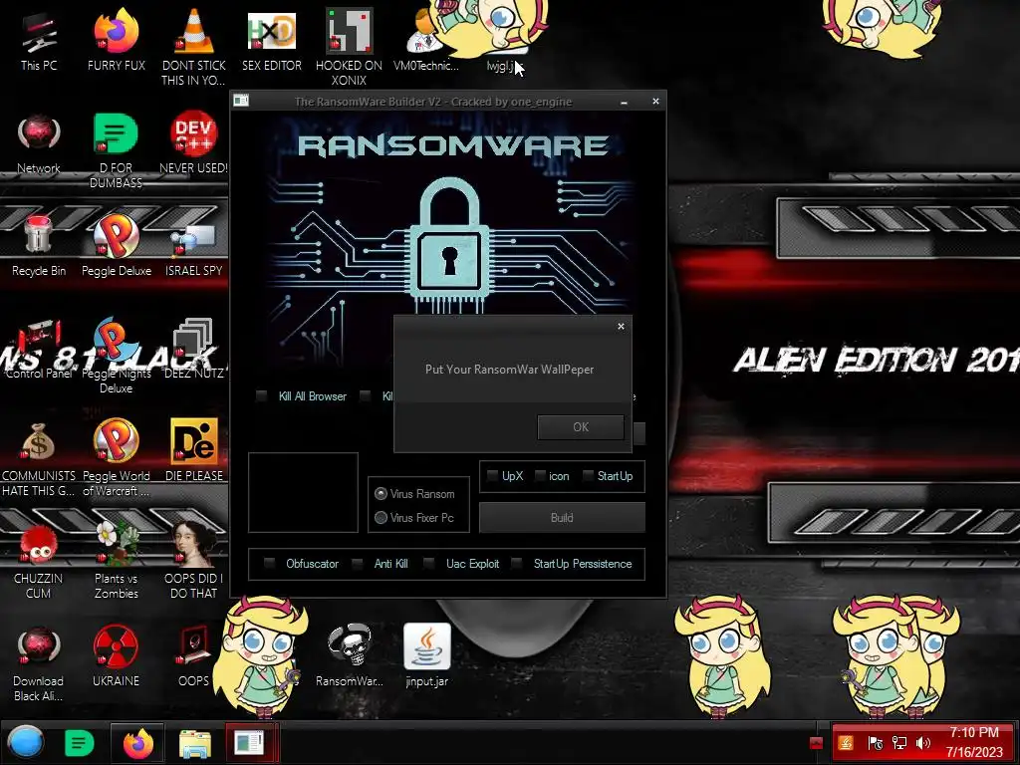
Task: Open the Action Center flag tray icon
Action: click(x=875, y=743)
